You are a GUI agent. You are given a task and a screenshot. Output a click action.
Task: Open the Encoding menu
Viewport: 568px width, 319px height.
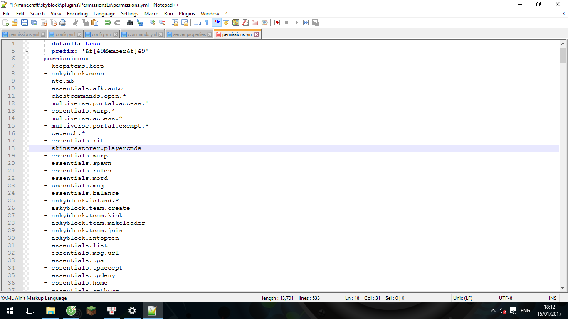click(x=77, y=14)
